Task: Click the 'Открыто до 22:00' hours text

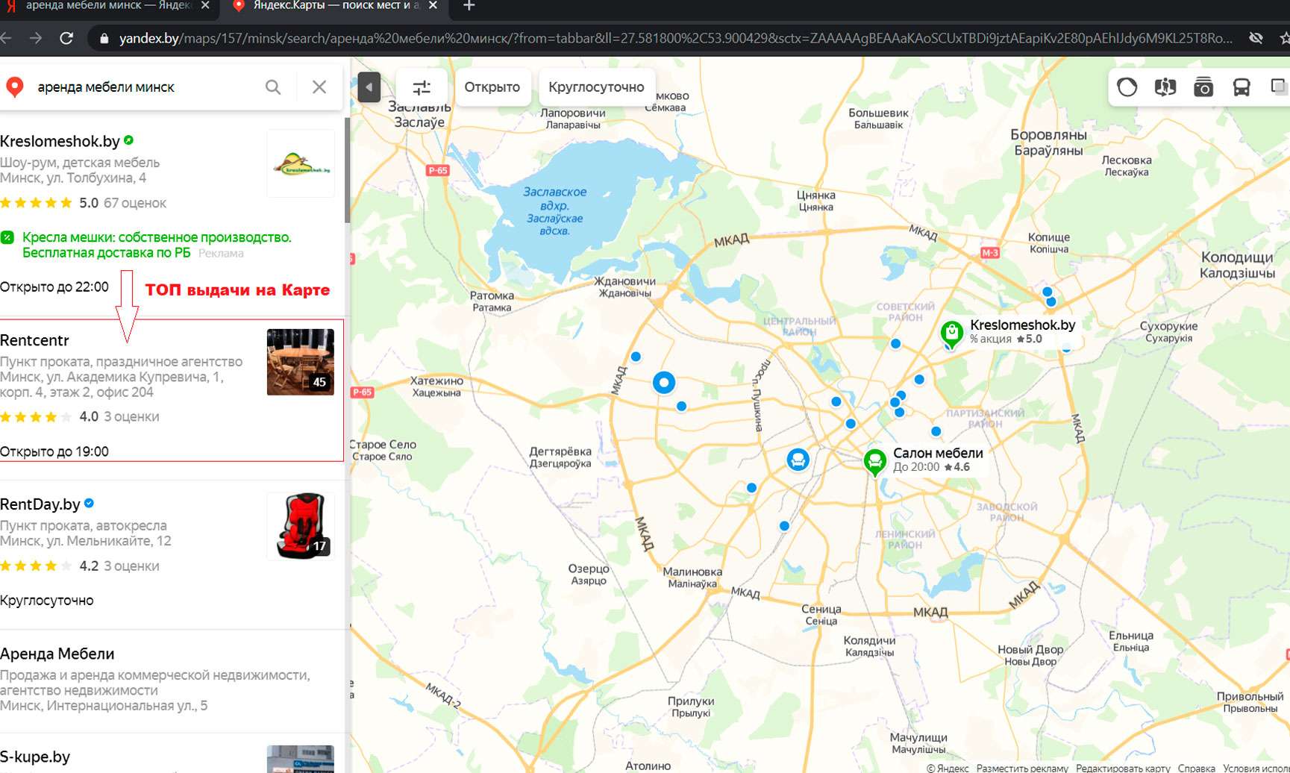Action: coord(54,287)
